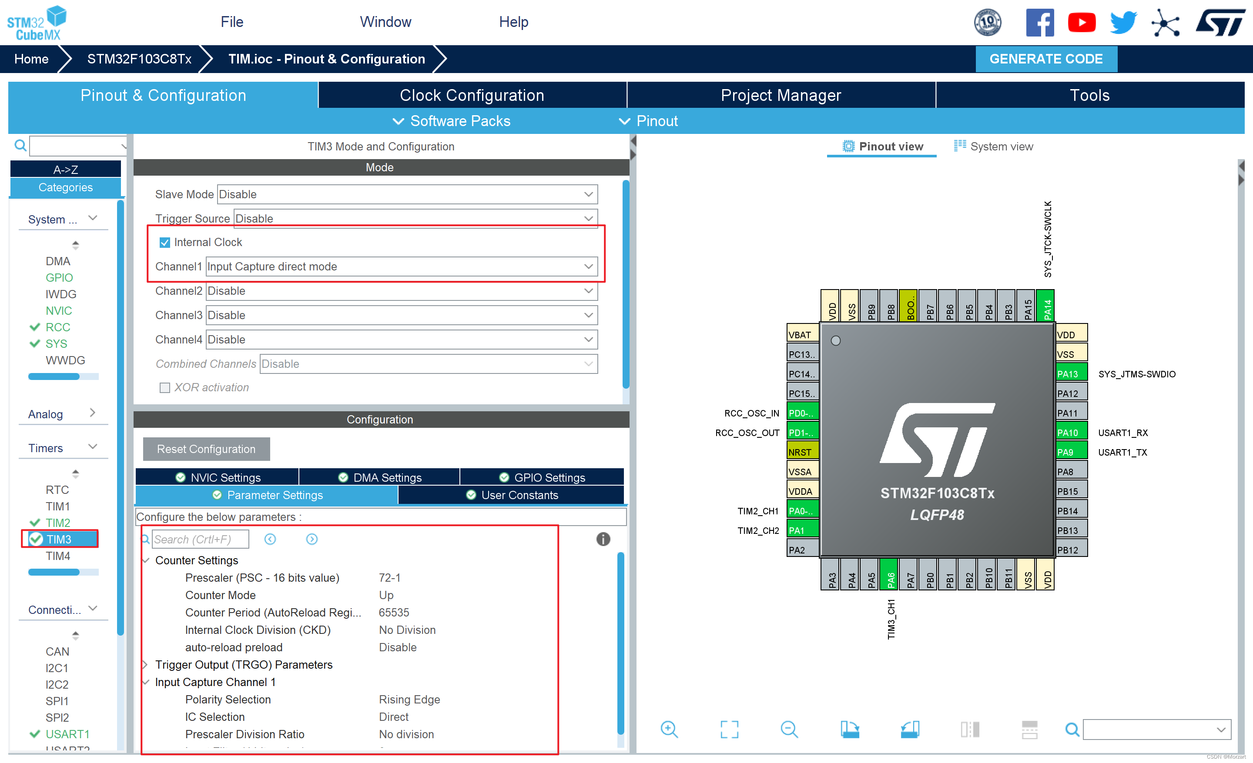Image resolution: width=1253 pixels, height=763 pixels.
Task: Toggle the XOR activation checkbox
Action: tap(164, 388)
